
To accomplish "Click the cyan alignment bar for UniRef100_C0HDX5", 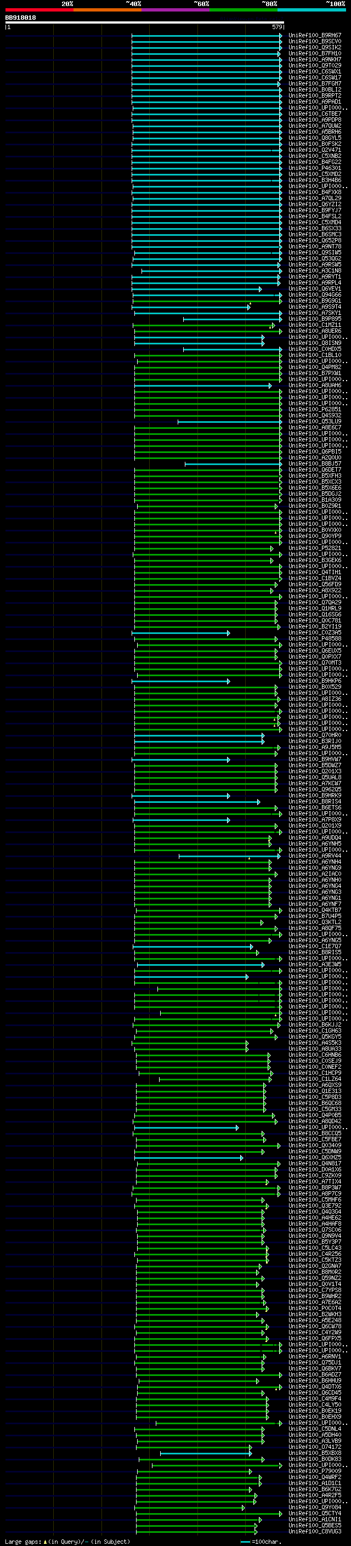I will click(x=232, y=349).
